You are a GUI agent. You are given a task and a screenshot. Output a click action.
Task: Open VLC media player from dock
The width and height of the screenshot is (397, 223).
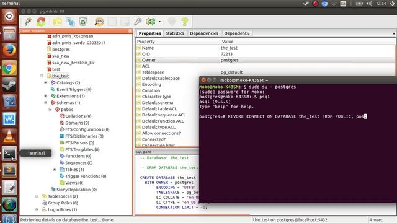pyautogui.click(x=9, y=136)
